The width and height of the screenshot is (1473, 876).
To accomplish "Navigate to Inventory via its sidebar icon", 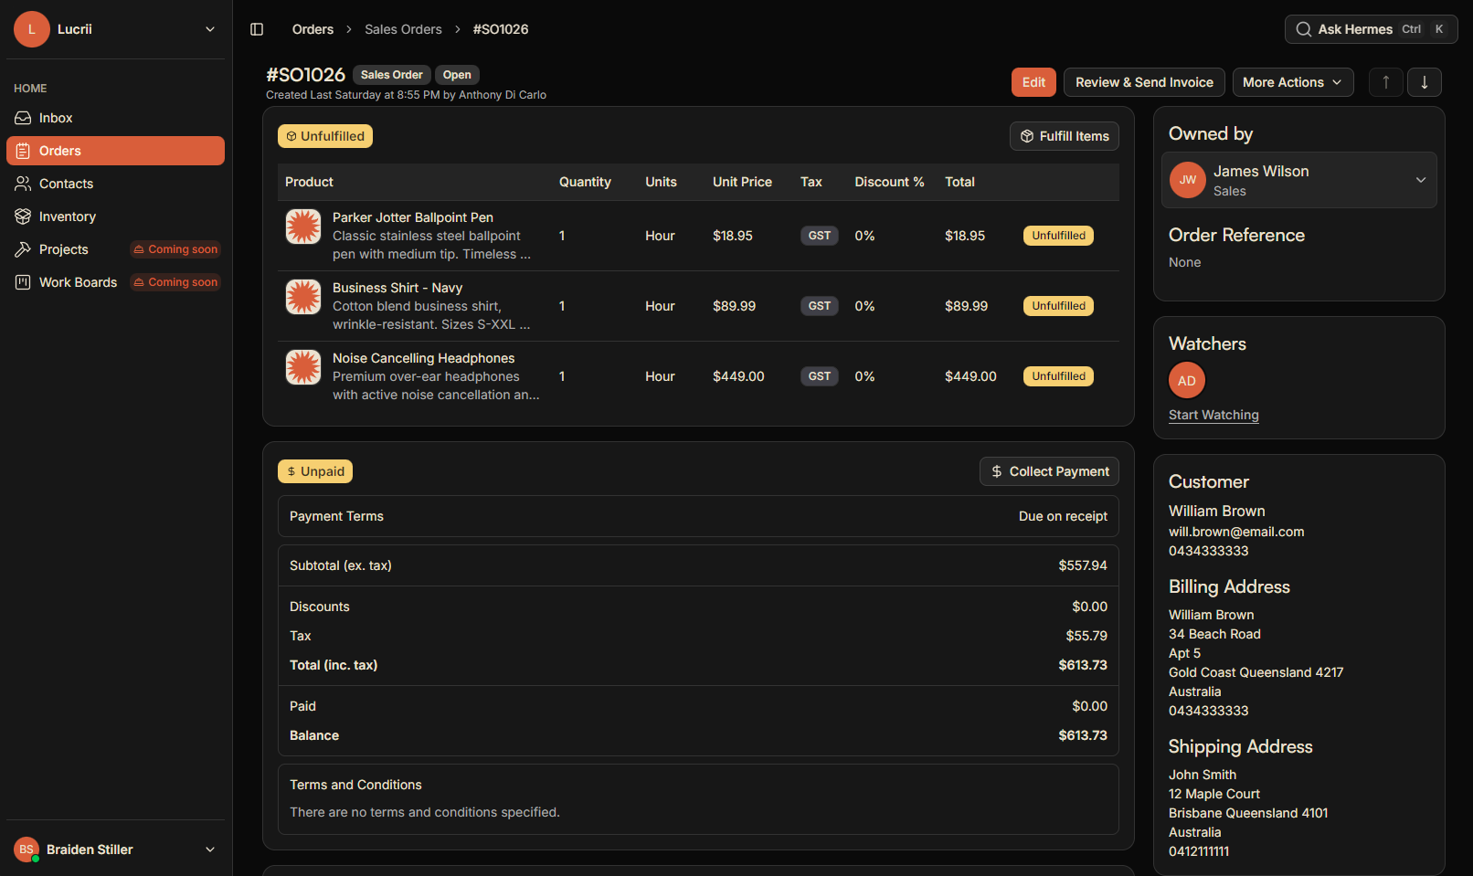I will click(23, 216).
